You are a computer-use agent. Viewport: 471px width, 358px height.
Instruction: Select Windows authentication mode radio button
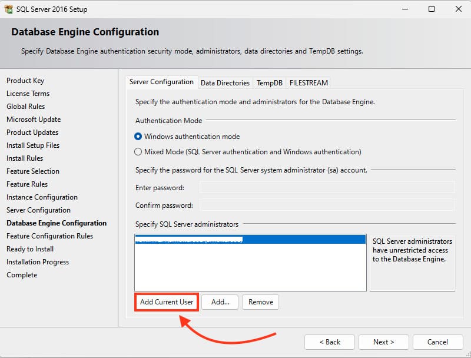[139, 136]
